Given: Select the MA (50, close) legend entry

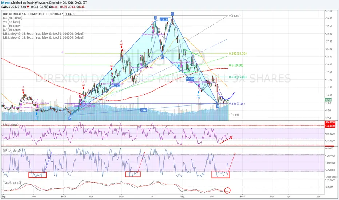Looking at the screenshot, I should pyautogui.click(x=12, y=26).
